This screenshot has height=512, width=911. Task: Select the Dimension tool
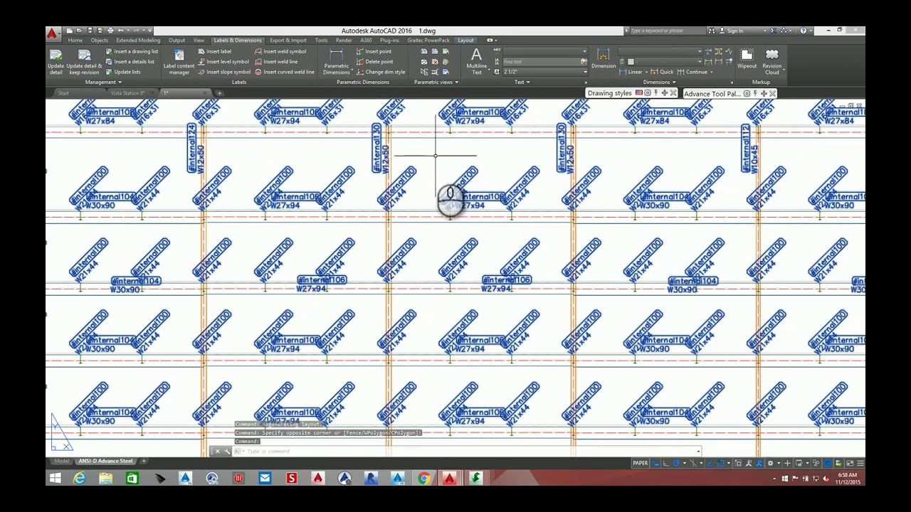(x=603, y=59)
